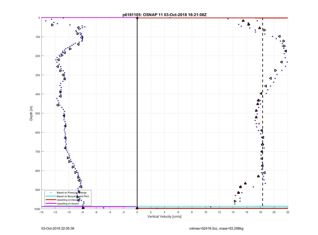Click the velocity tick label "-4"
The image size is (318, 235).
(110, 212)
